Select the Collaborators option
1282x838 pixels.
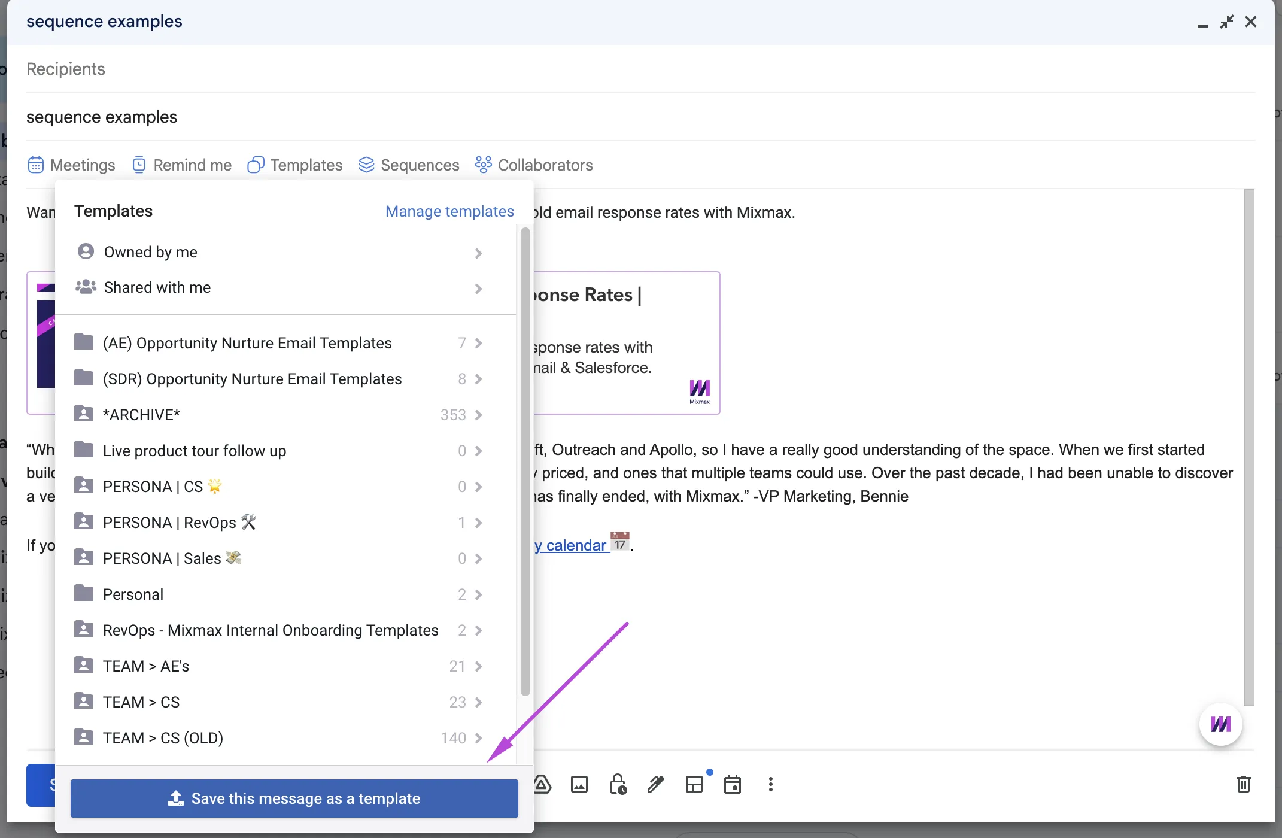(x=534, y=165)
